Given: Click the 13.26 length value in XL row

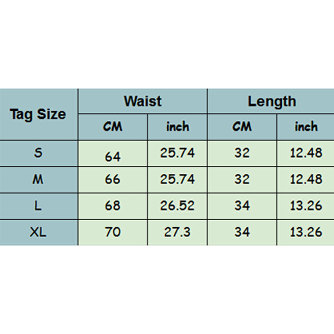Looking at the screenshot, I should pos(306,232).
